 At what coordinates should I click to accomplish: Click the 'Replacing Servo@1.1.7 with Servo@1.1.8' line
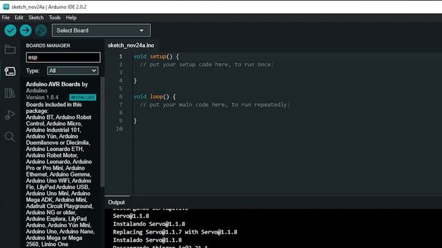pos(175,232)
